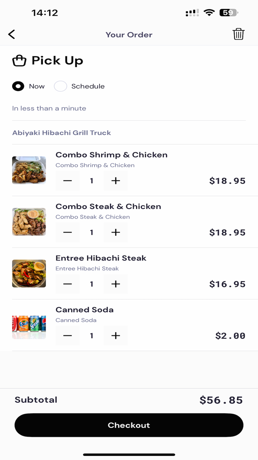Tap the trash icon to clear the order
Viewport: 258px width, 460px height.
tap(239, 34)
